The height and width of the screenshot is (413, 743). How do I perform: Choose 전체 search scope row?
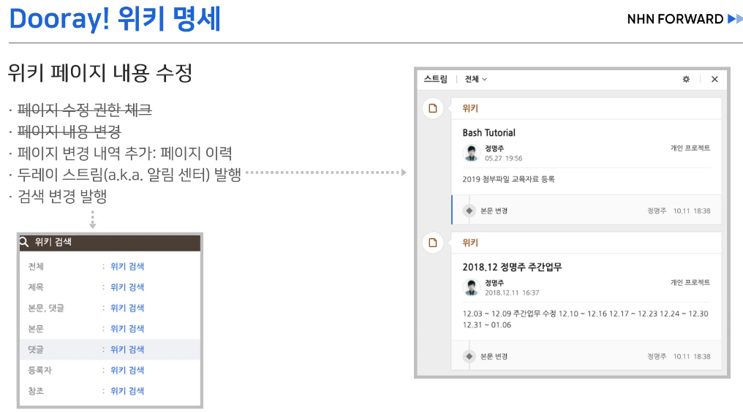110,266
